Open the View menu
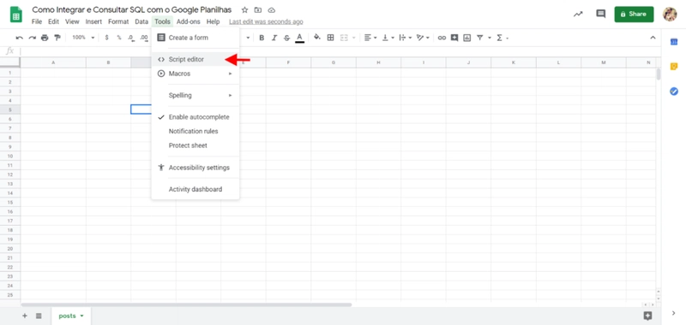Viewport: 686px width, 325px height. tap(72, 21)
